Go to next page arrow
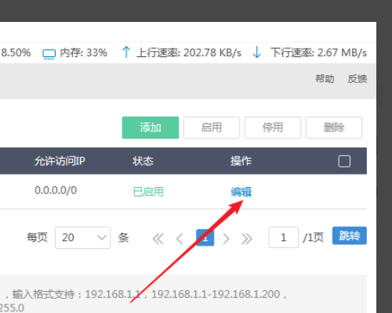392x313 pixels. point(226,239)
